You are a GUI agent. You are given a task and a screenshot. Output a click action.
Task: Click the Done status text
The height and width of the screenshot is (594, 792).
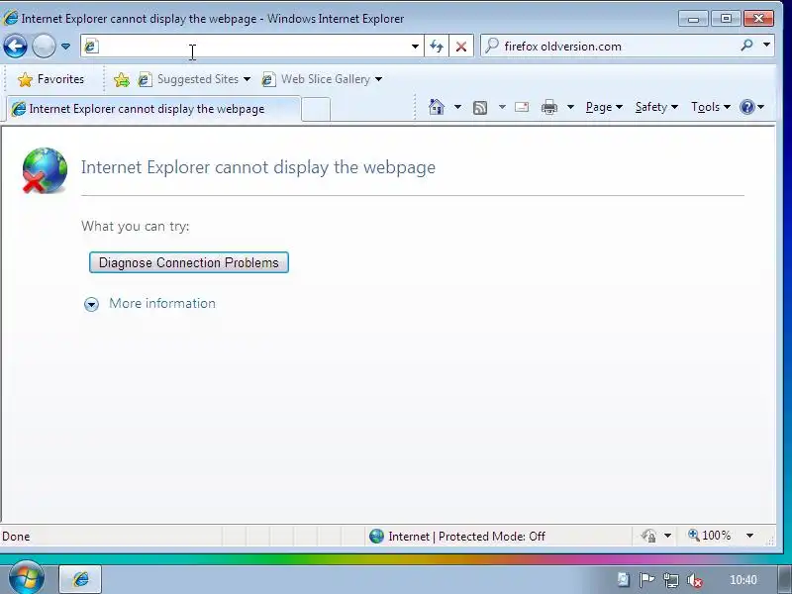click(x=16, y=537)
